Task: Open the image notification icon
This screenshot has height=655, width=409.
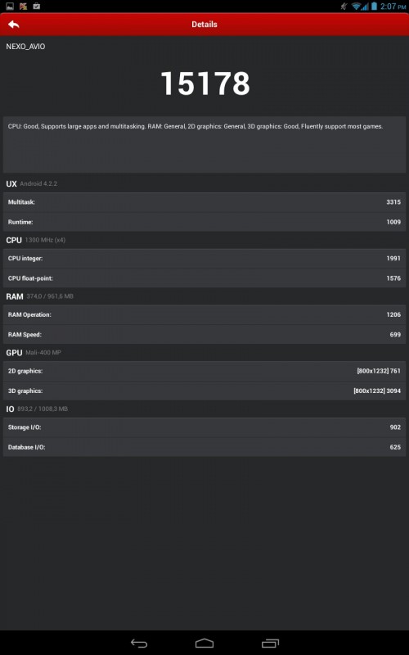Action: (10, 7)
